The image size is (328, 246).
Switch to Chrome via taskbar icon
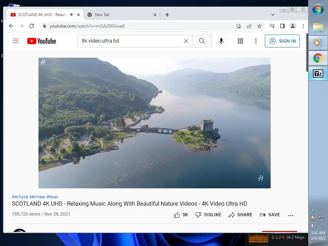[x=318, y=58]
